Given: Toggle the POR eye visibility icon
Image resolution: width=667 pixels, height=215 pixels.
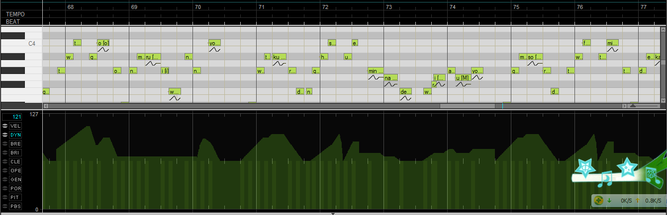Looking at the screenshot, I should pos(5,189).
